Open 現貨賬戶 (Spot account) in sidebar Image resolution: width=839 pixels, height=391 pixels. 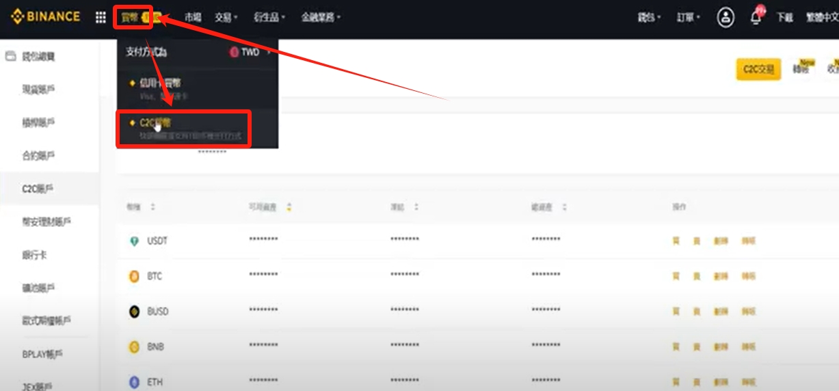point(38,90)
